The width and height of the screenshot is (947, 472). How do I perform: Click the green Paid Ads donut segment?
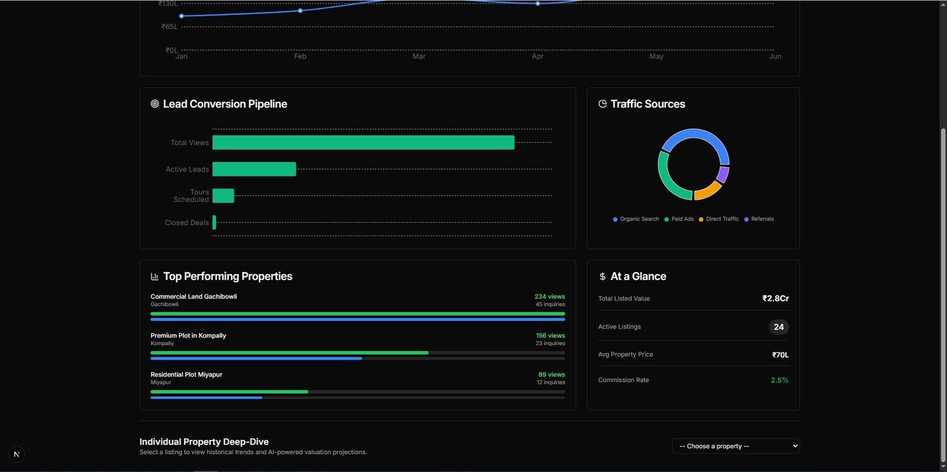[665, 178]
